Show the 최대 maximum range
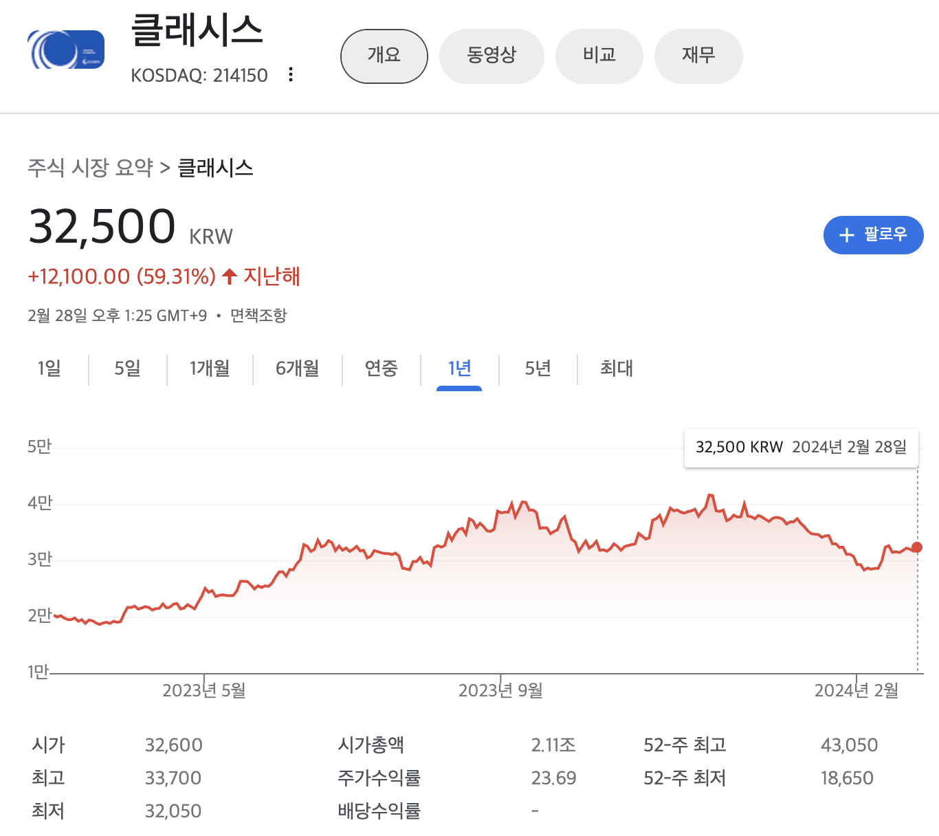 point(617,369)
